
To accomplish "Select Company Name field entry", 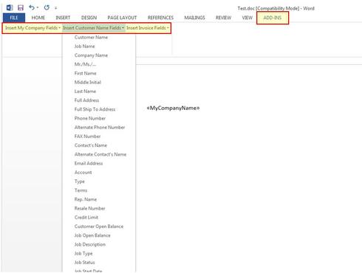I will (x=91, y=55).
